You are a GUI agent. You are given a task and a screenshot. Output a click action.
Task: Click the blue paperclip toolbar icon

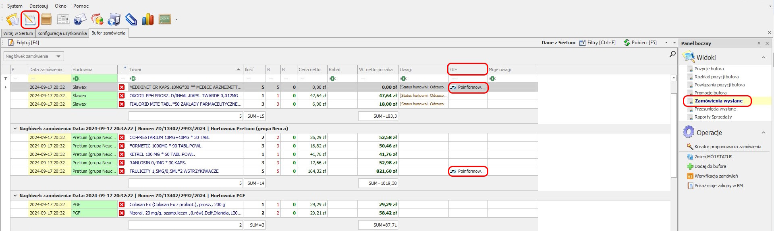pyautogui.click(x=131, y=19)
